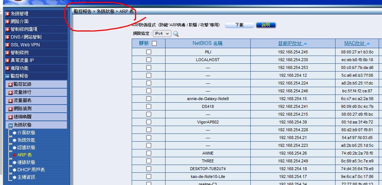
Task: Click the 下載 download button
Action: tap(239, 25)
